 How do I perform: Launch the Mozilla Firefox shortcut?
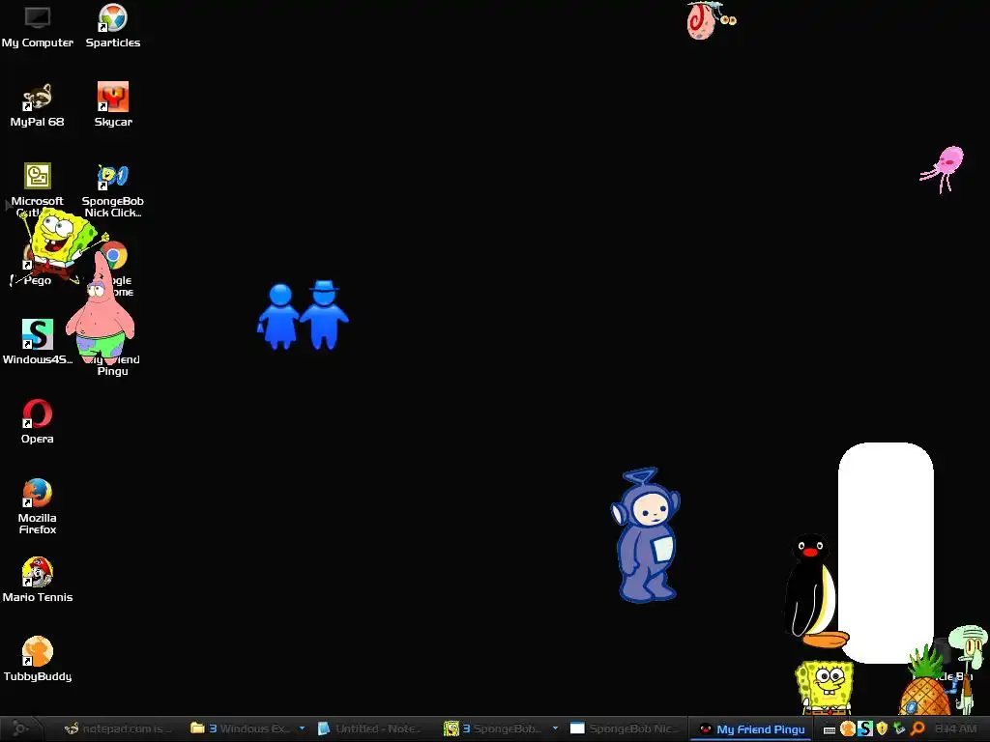(x=38, y=506)
